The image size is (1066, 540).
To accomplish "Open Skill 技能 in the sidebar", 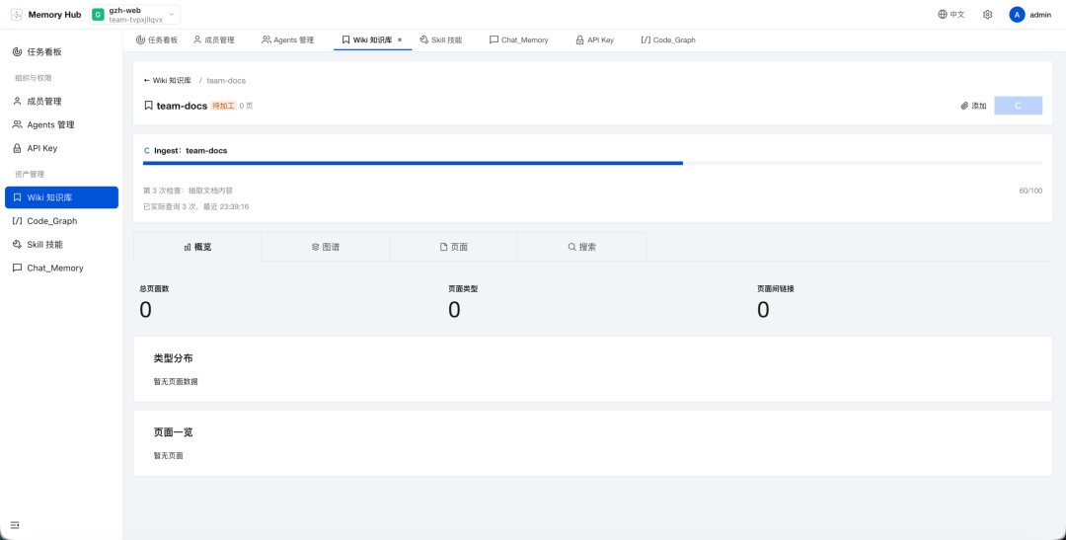I will (x=61, y=244).
